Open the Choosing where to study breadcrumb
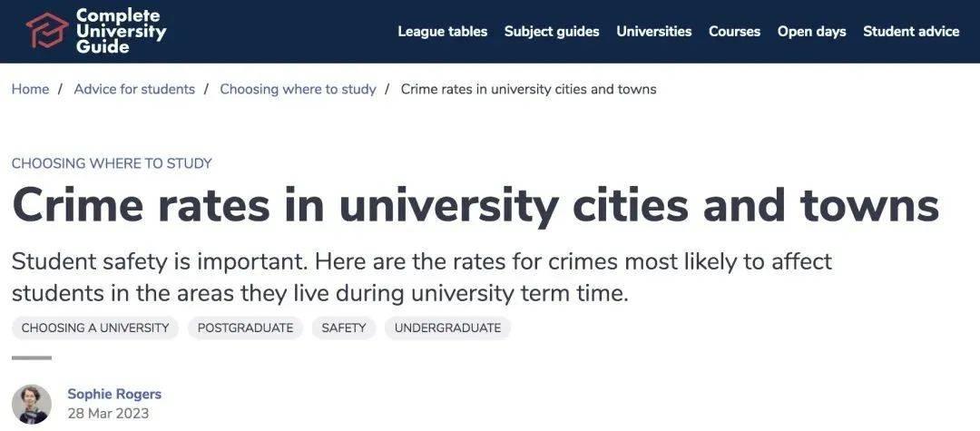 (x=298, y=89)
